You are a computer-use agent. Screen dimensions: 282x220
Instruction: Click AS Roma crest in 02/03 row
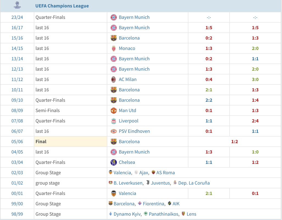(153, 172)
